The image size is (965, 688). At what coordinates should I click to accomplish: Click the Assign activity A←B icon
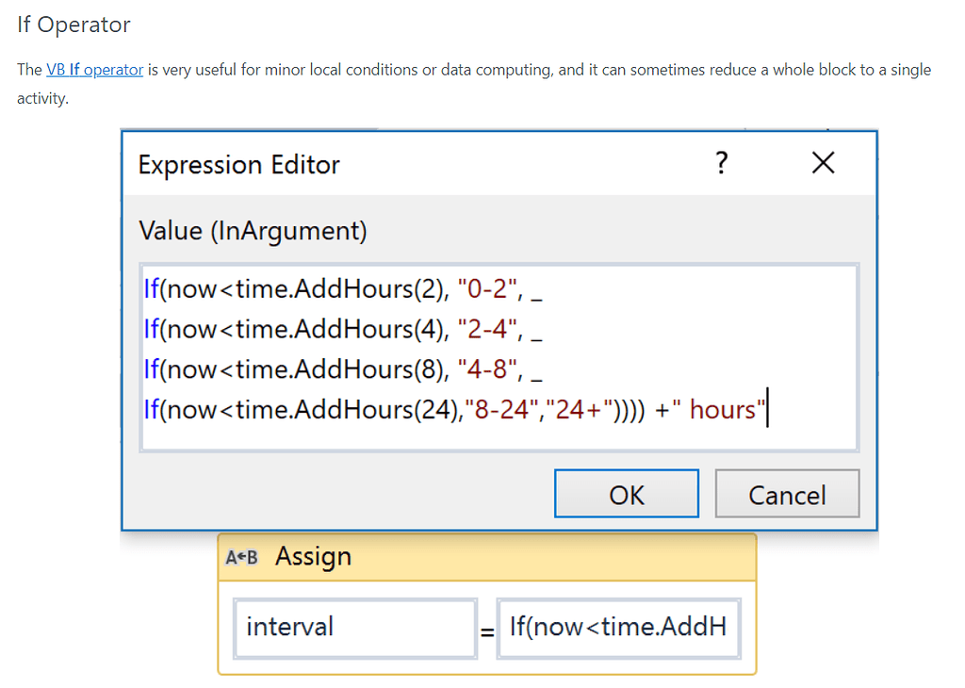(x=242, y=557)
